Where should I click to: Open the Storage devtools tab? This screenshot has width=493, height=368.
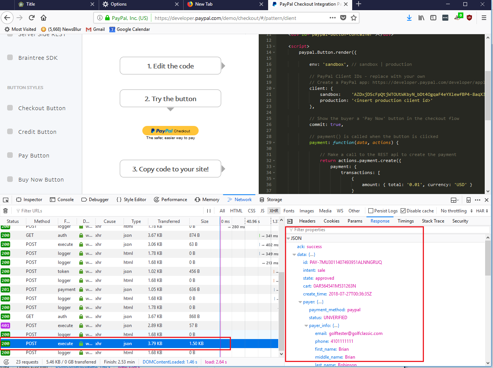click(271, 200)
